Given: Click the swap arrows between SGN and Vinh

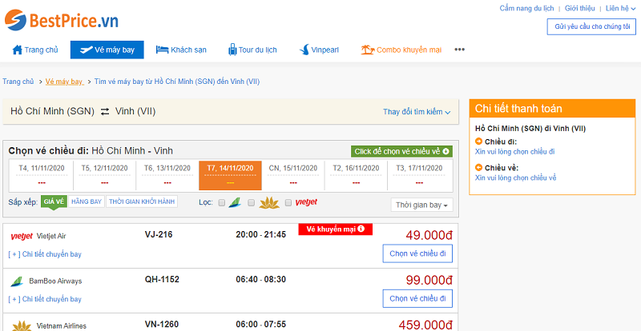Looking at the screenshot, I should 105,111.
